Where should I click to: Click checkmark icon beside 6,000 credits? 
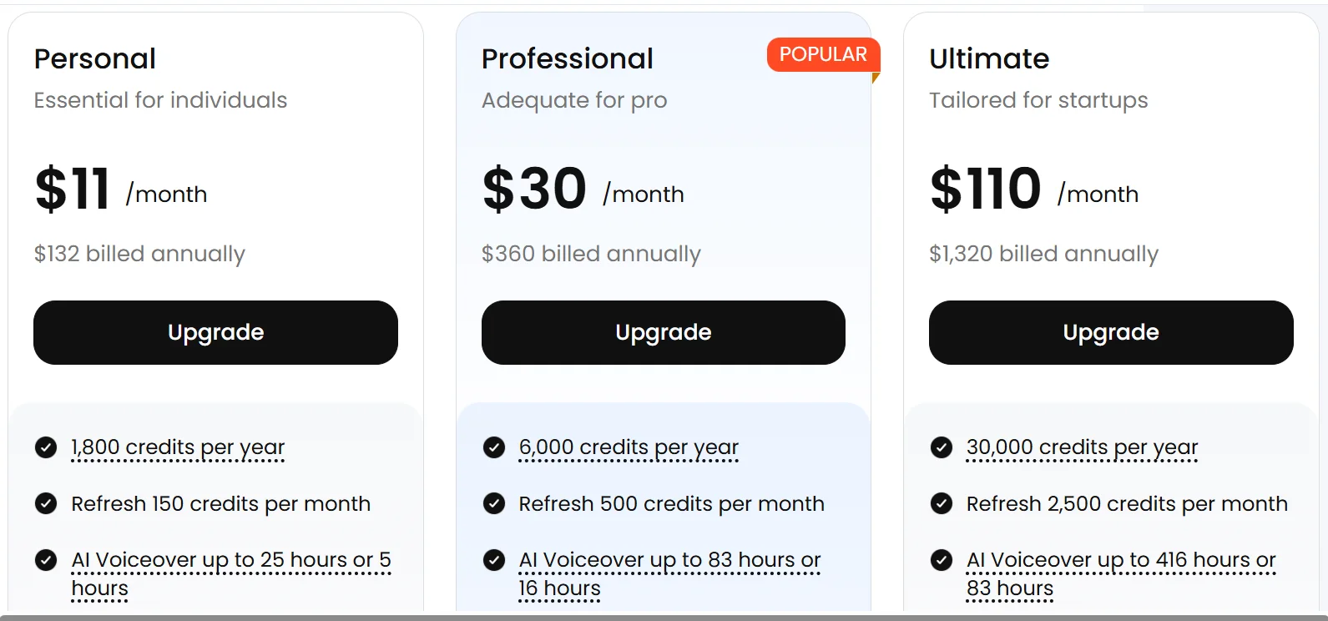(494, 447)
